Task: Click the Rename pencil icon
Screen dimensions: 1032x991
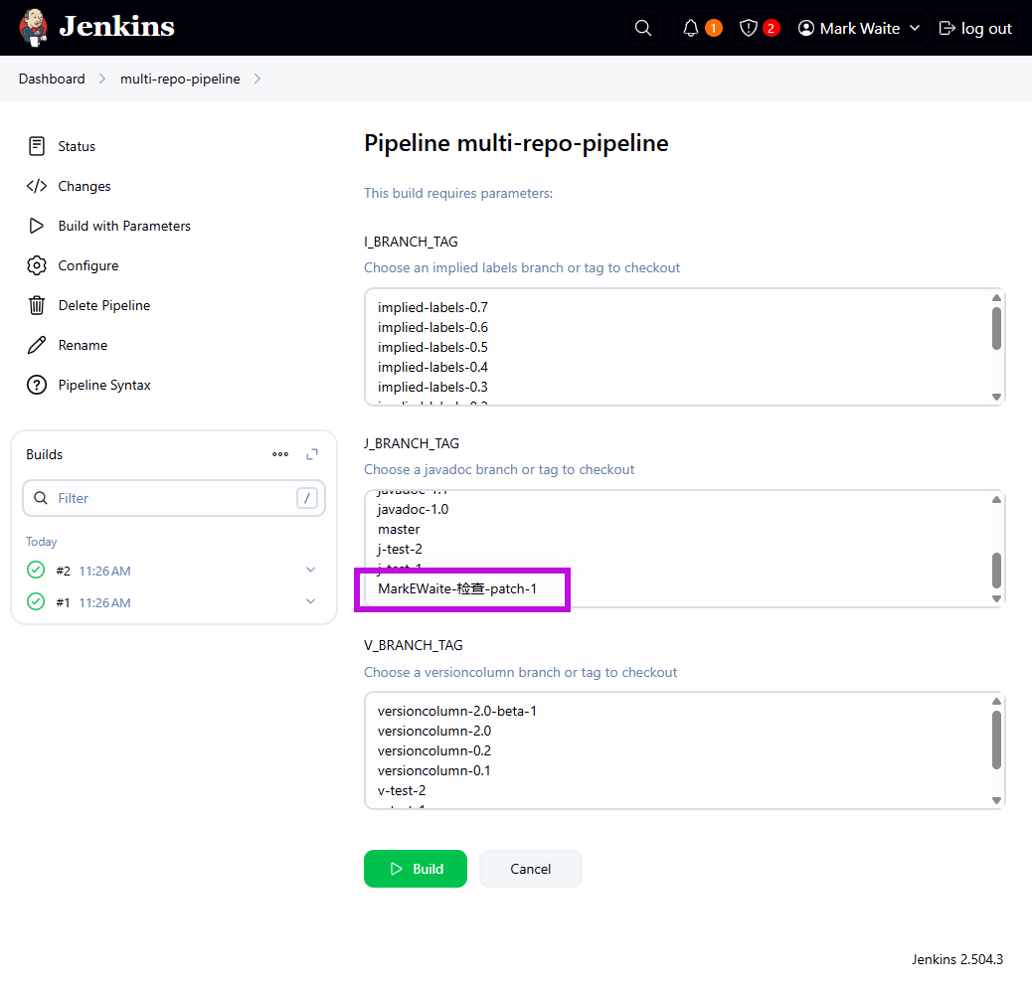Action: [37, 345]
